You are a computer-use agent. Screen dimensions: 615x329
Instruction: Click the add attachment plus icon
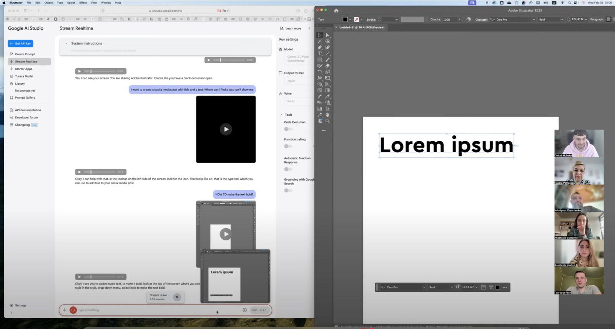(244, 310)
